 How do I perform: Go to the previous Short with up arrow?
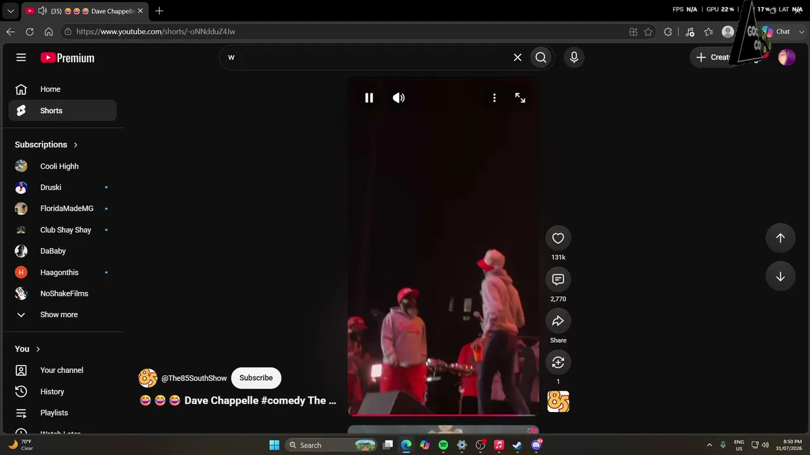pyautogui.click(x=780, y=238)
